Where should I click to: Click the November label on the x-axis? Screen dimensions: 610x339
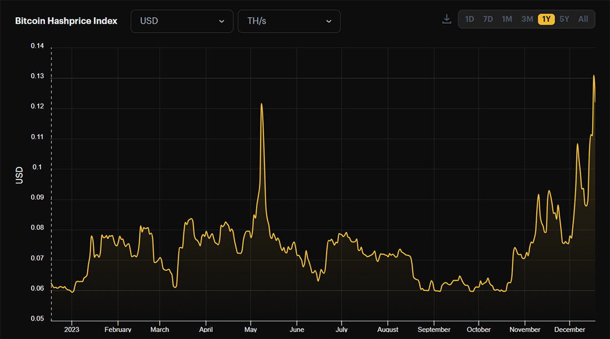tap(525, 329)
